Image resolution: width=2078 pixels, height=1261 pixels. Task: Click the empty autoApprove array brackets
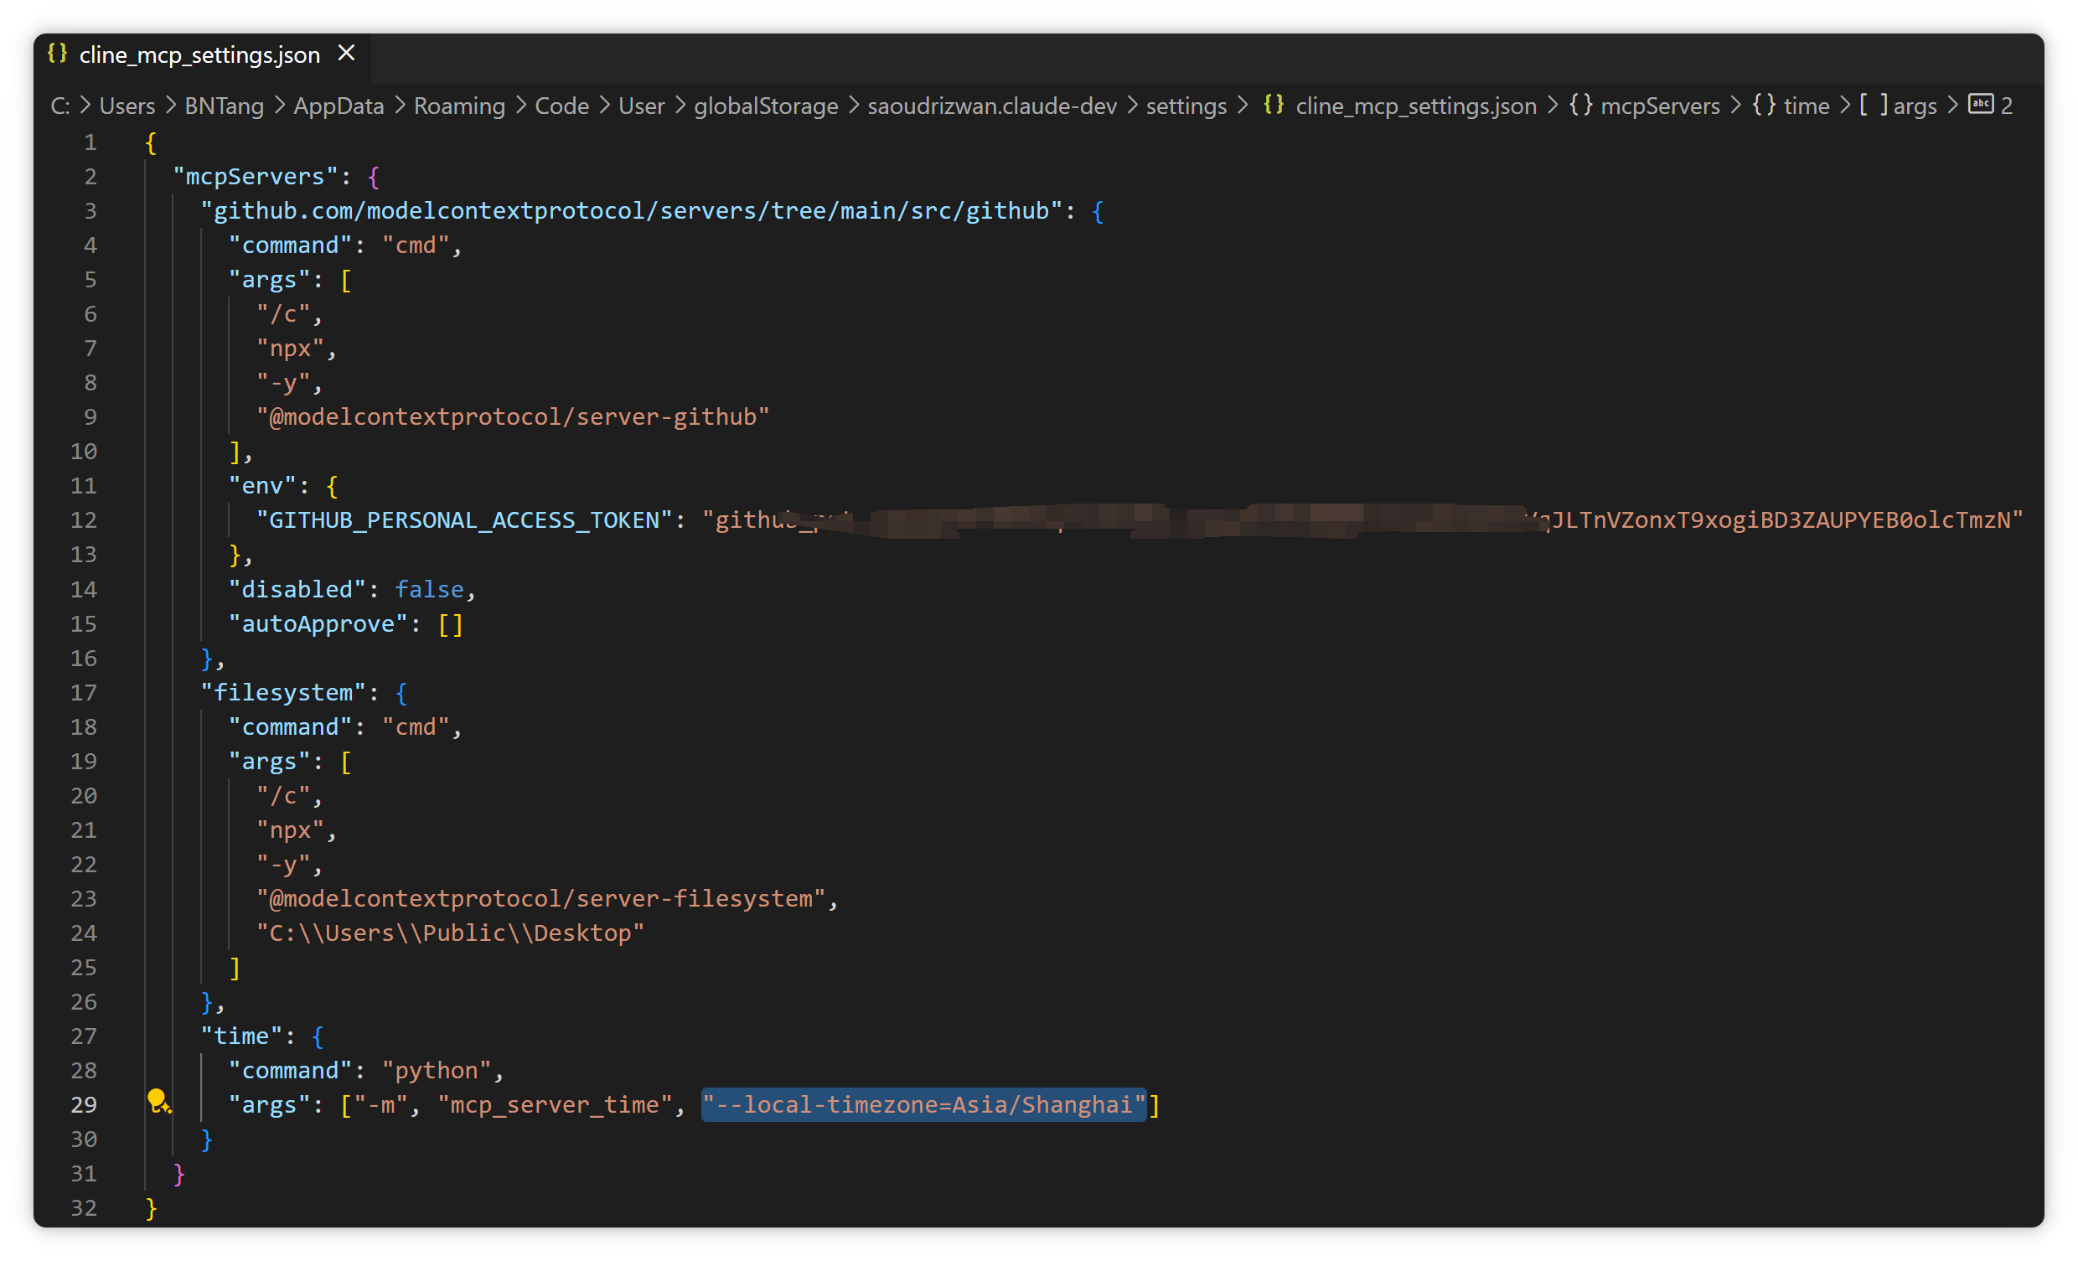click(450, 624)
